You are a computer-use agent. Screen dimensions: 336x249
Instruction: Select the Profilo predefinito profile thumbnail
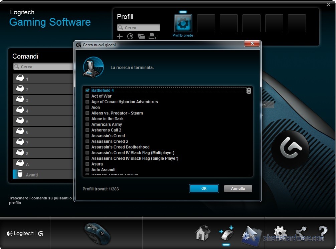[x=183, y=23]
